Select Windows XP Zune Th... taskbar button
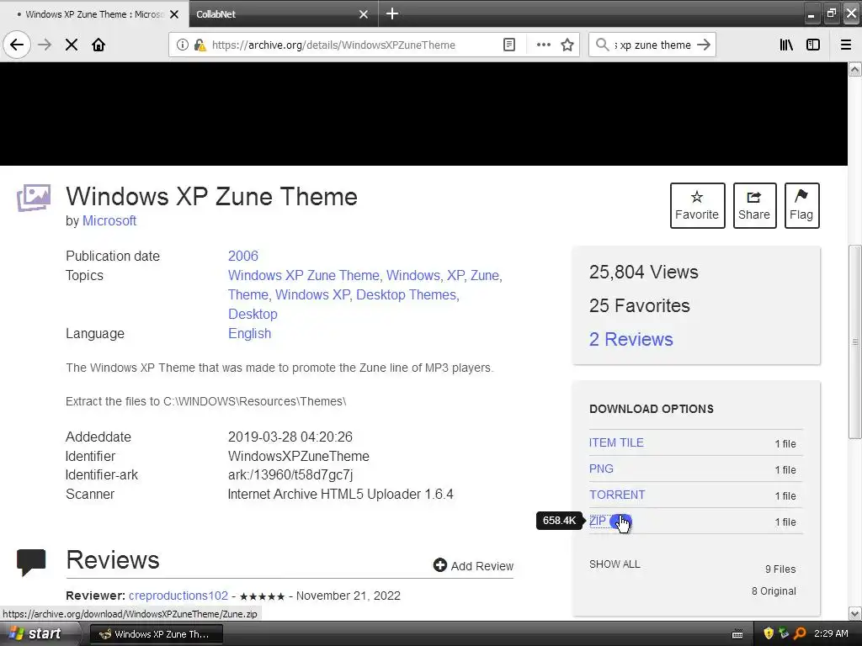 [156, 634]
